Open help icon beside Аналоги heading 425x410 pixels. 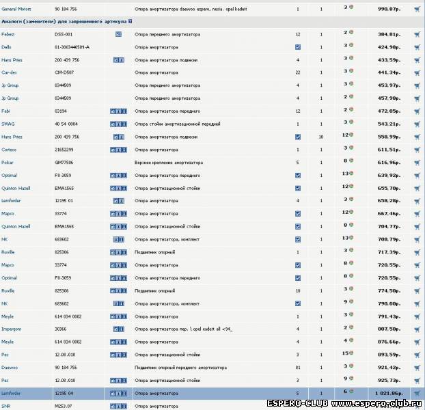(130, 21)
